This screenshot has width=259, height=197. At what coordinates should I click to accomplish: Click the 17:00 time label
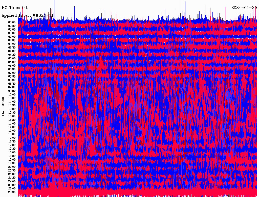pos(12,145)
